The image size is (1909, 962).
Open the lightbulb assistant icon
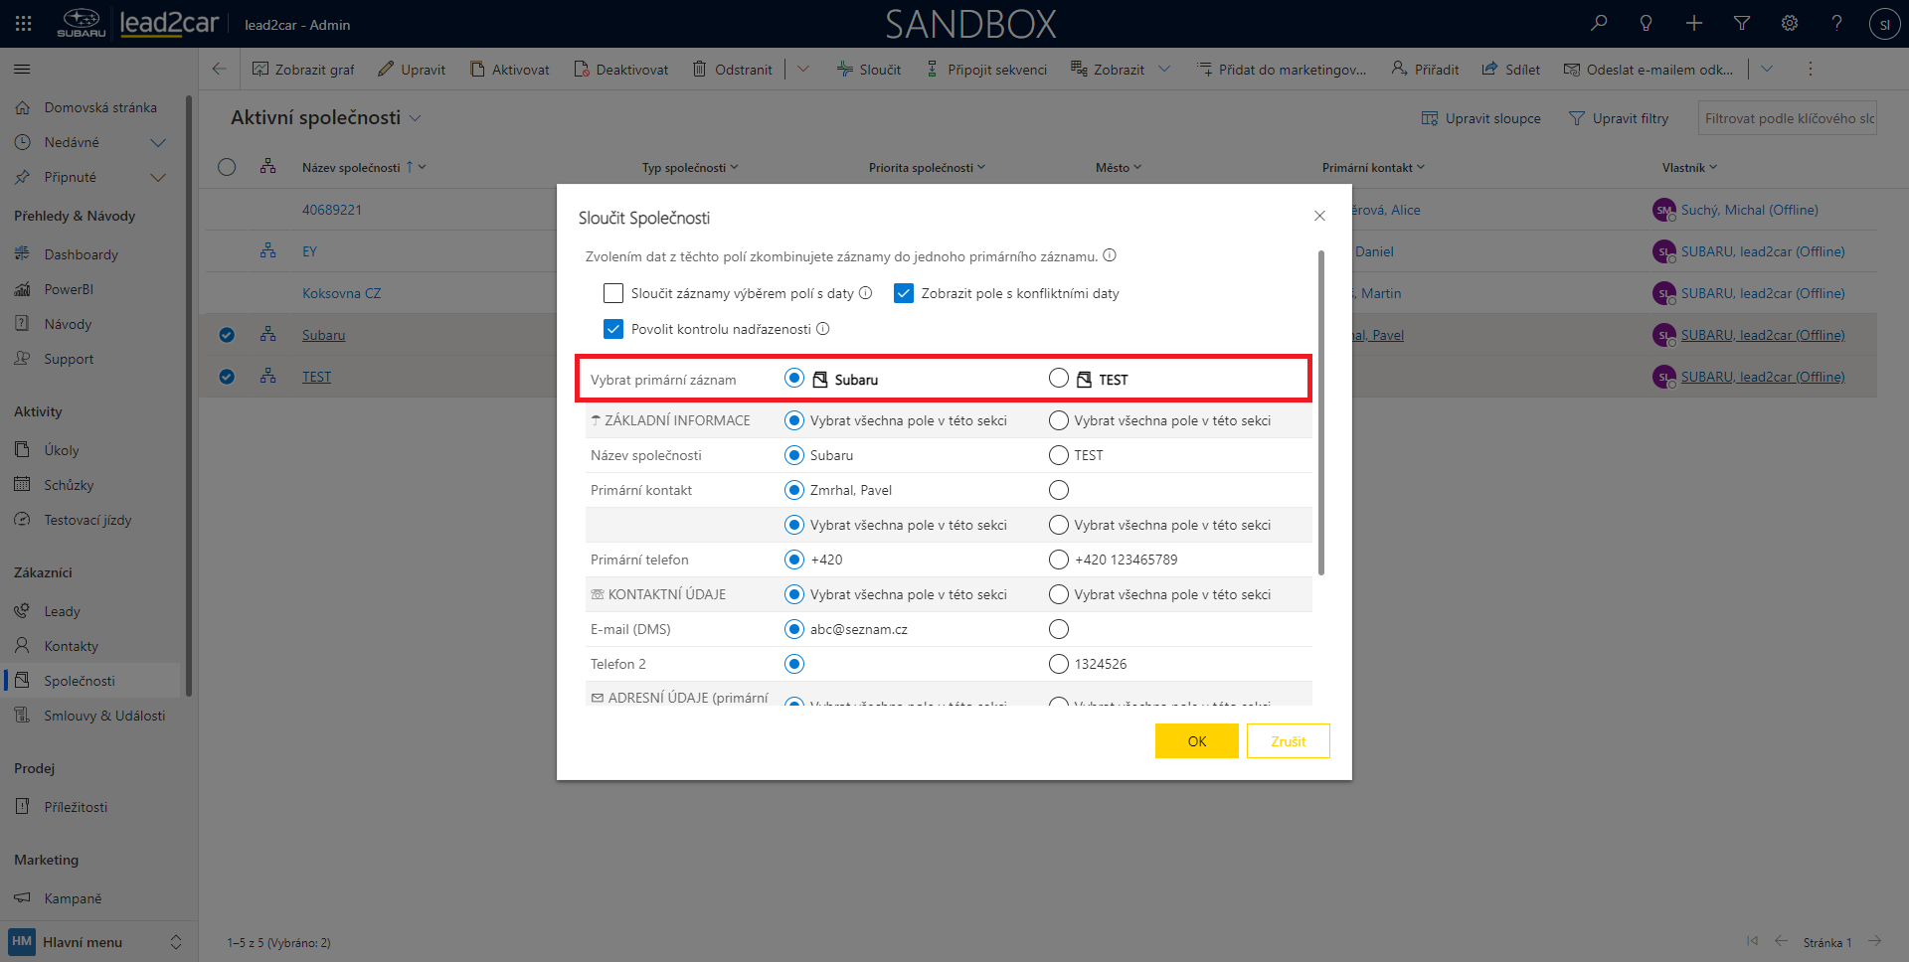pos(1647,24)
